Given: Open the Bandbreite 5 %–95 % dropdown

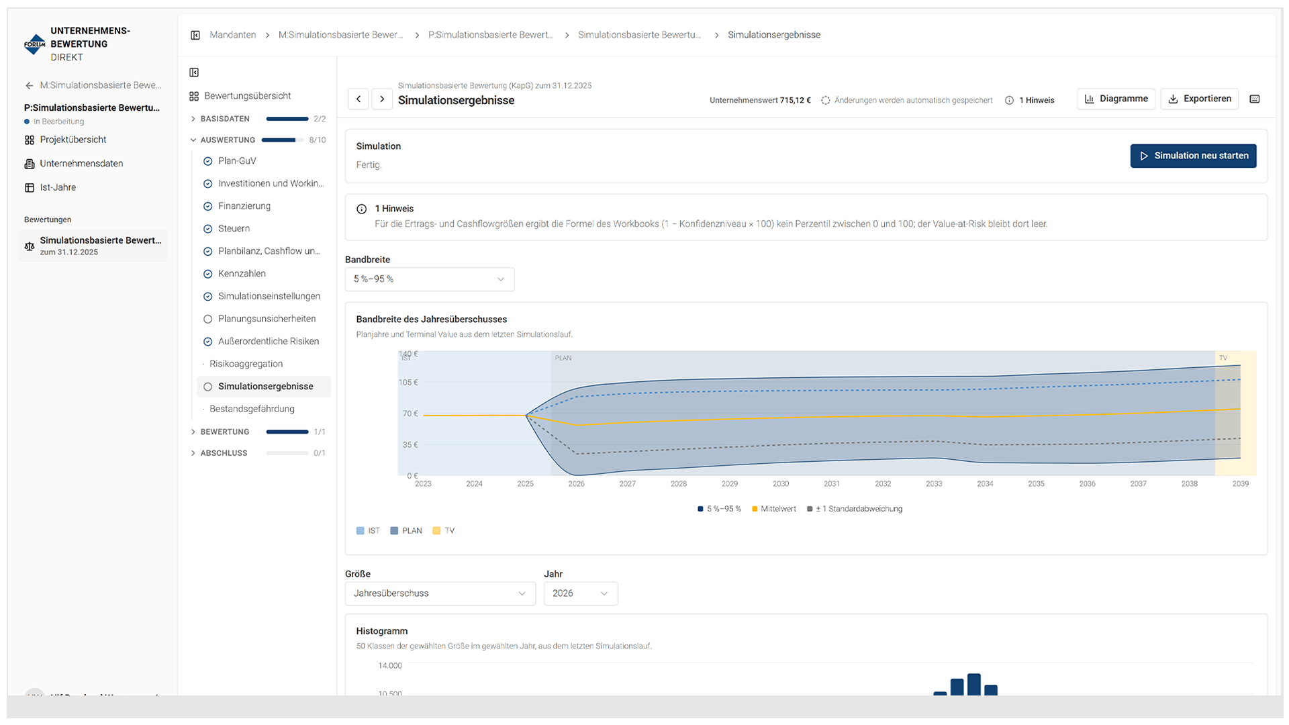Looking at the screenshot, I should pos(430,279).
